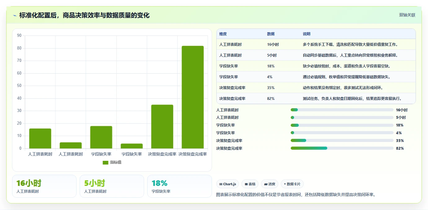Open the 18% 字段缺失率 data card
This screenshot has width=428, height=210.
click(179, 186)
